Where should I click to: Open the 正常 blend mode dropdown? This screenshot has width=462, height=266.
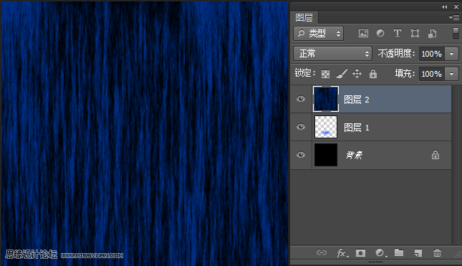332,54
